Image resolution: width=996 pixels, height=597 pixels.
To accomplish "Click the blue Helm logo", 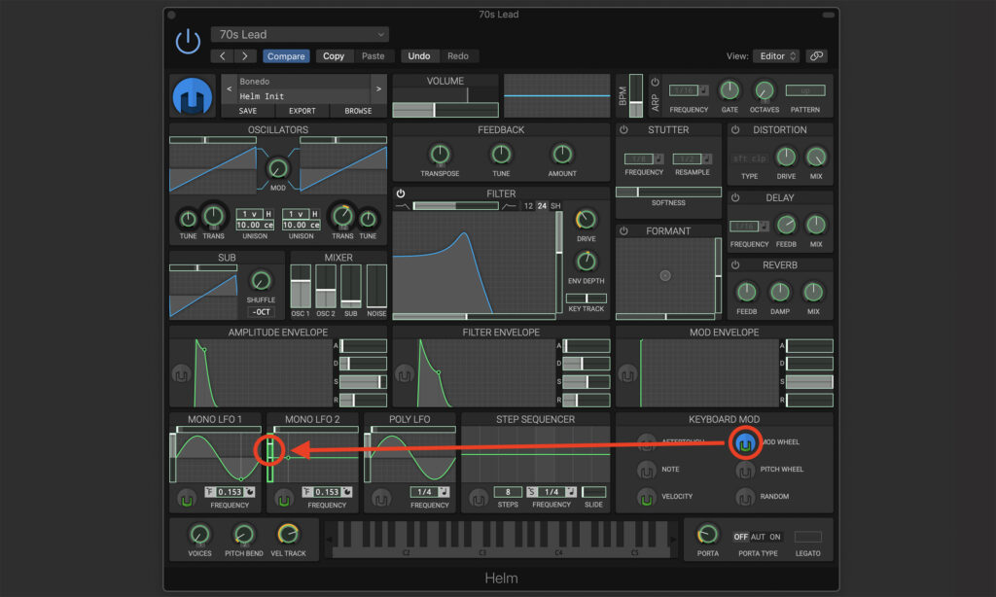I will click(193, 96).
